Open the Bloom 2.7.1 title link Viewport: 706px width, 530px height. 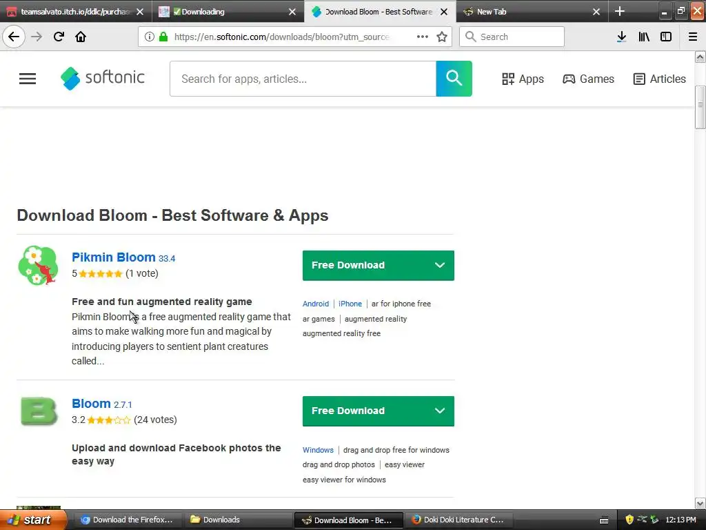[91, 403]
